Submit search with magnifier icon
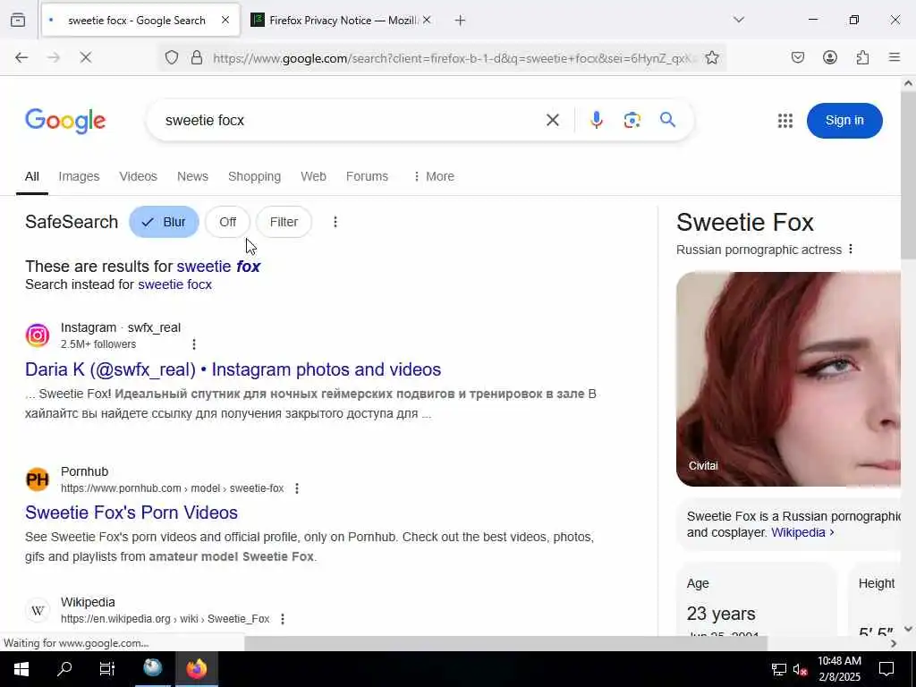This screenshot has height=687, width=916. 667,121
